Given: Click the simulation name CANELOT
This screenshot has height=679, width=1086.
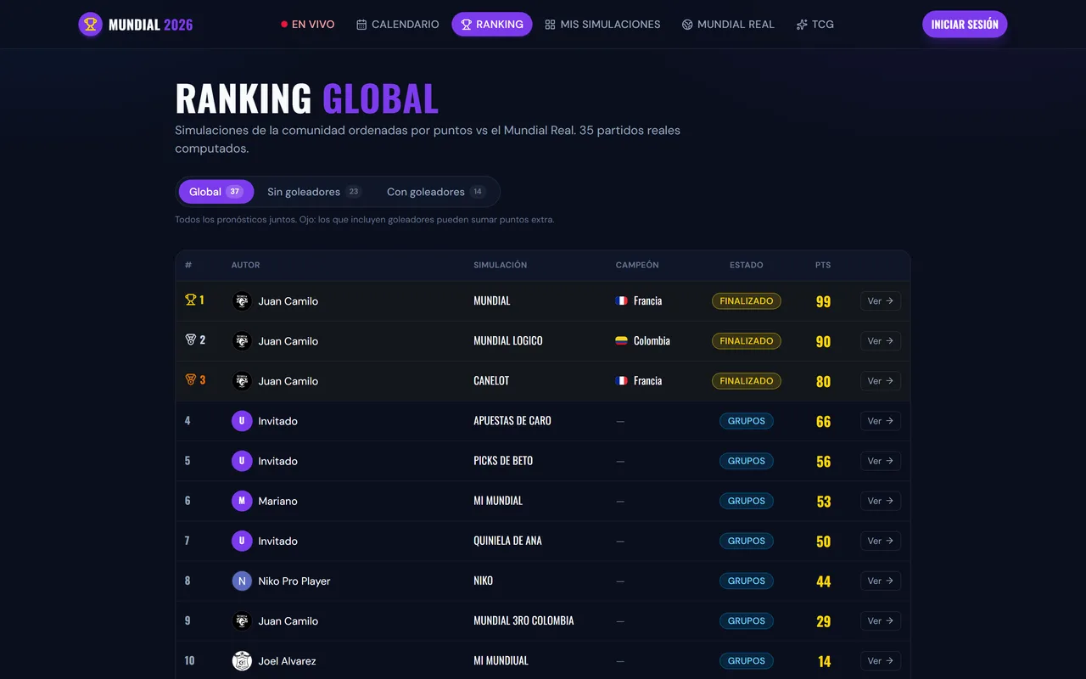Looking at the screenshot, I should pyautogui.click(x=491, y=381).
